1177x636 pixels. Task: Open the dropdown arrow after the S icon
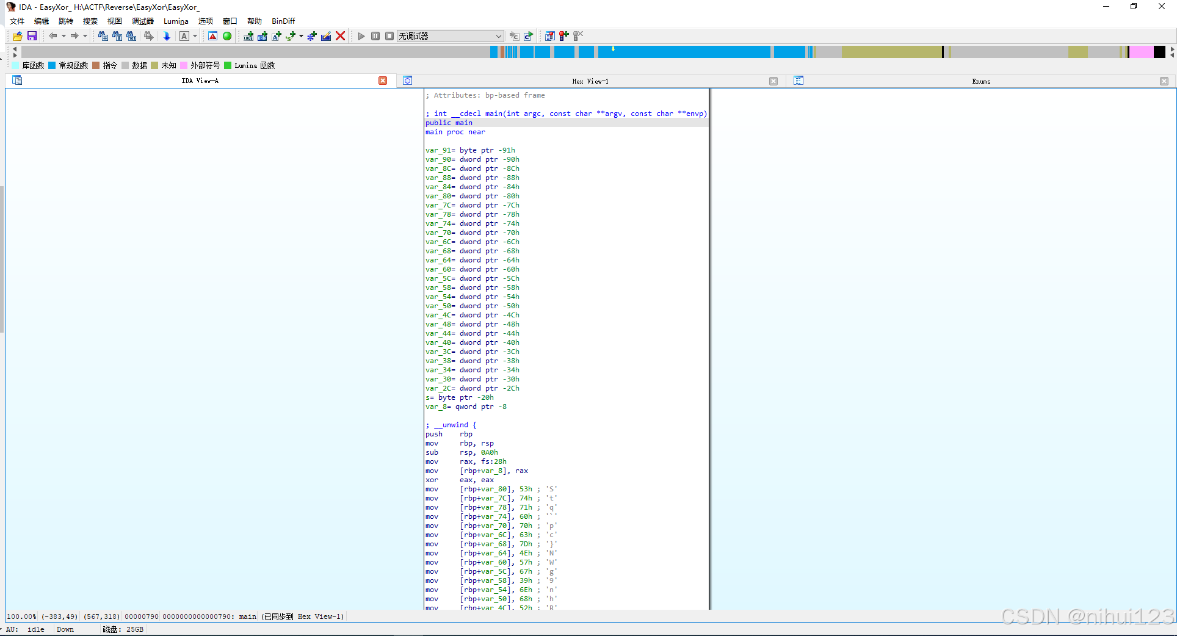tap(301, 36)
